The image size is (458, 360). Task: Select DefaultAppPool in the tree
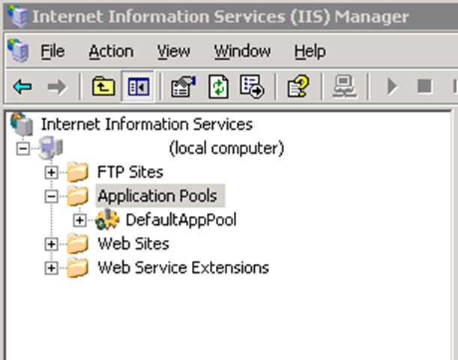[181, 220]
